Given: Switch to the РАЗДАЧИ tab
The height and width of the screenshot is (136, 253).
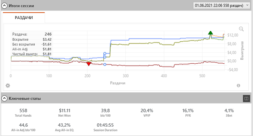Looking at the screenshot, I should (x=24, y=18).
